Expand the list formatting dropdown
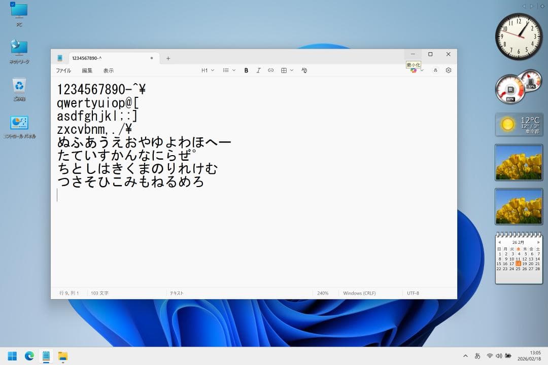 pyautogui.click(x=233, y=70)
